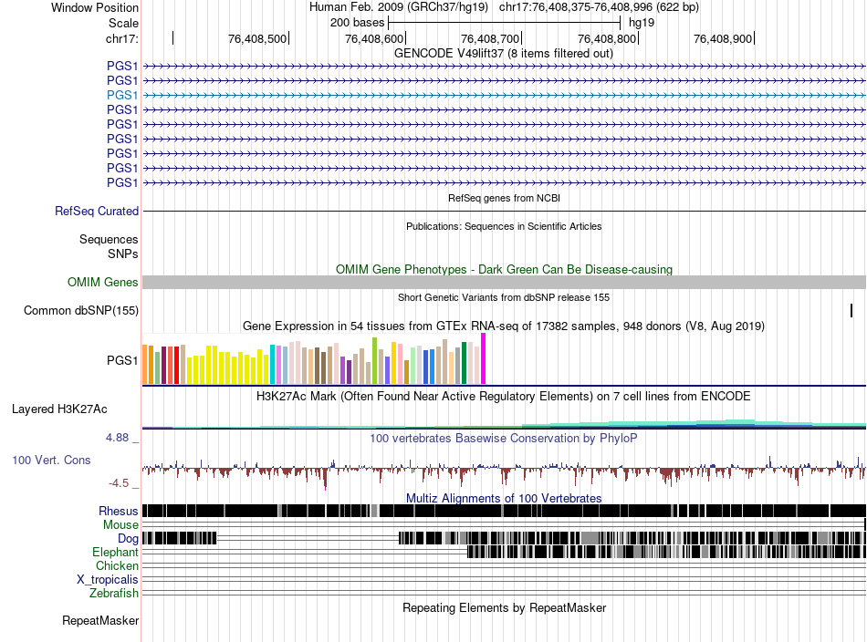This screenshot has height=642, width=867.
Task: Click the Sequences SNPs track label
Action: [x=109, y=246]
